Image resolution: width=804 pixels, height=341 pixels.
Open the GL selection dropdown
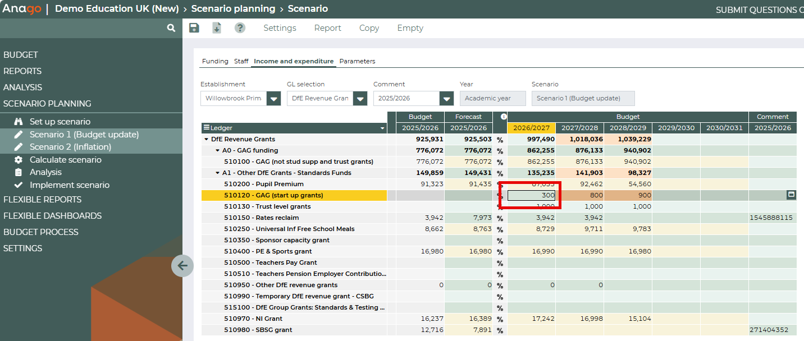pyautogui.click(x=360, y=99)
